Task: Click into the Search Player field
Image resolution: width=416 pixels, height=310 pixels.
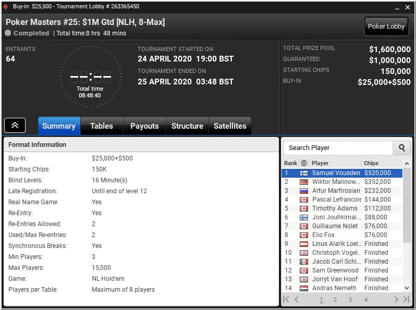Action: 338,148
